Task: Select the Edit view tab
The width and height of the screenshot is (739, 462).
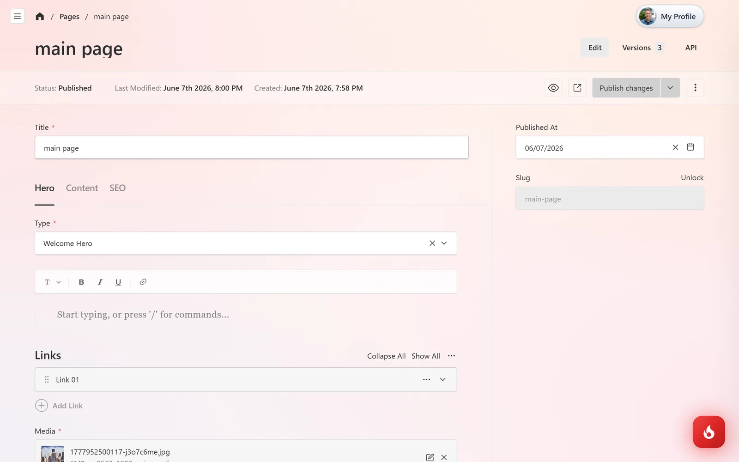Action: (595, 48)
